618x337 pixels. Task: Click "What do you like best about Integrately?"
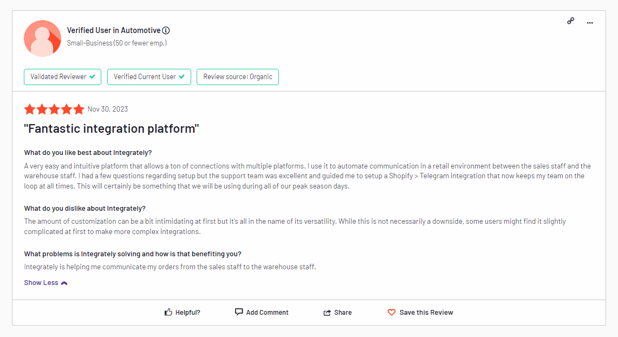(x=88, y=153)
